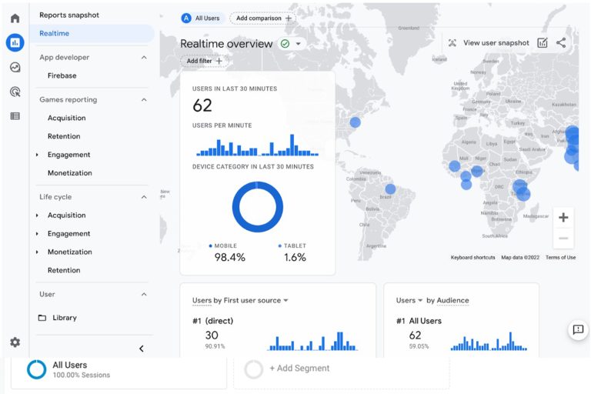Click the Add comparison button
The width and height of the screenshot is (591, 394).
tap(262, 18)
